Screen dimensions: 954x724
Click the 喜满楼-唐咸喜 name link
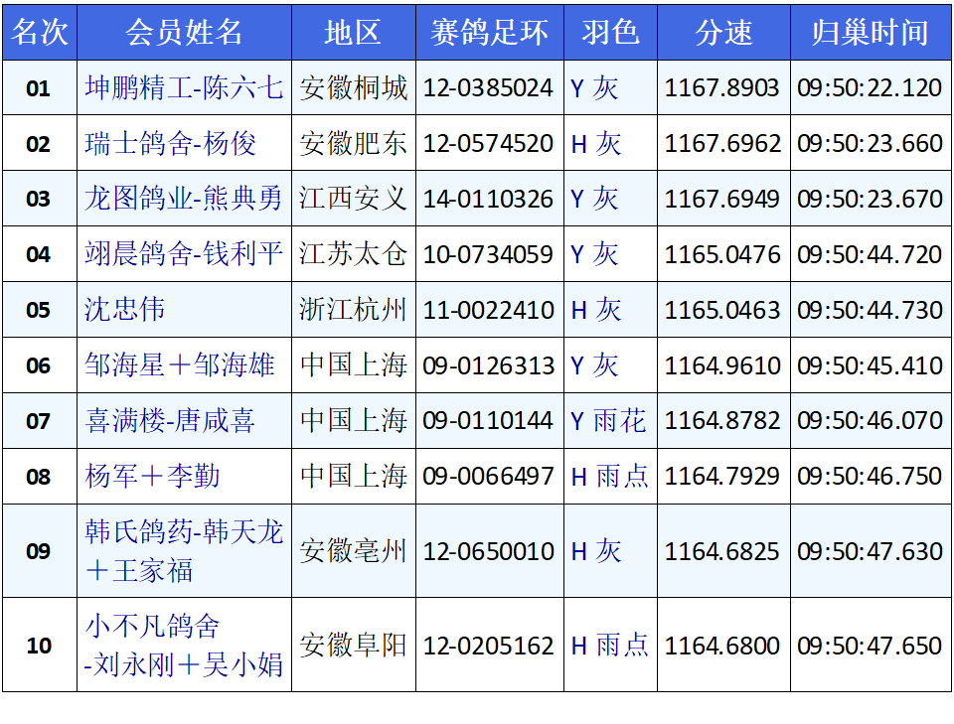170,421
